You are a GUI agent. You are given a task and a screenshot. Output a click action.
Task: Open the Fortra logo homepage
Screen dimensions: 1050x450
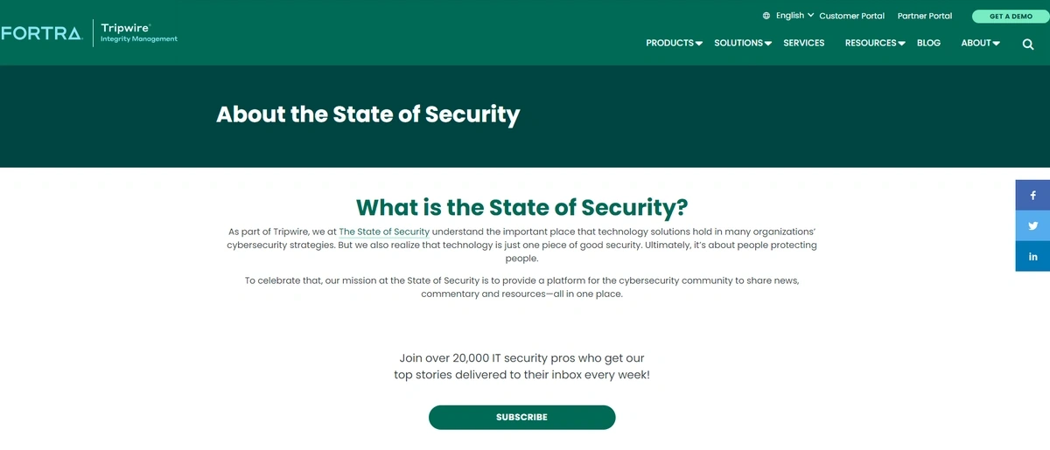(41, 34)
